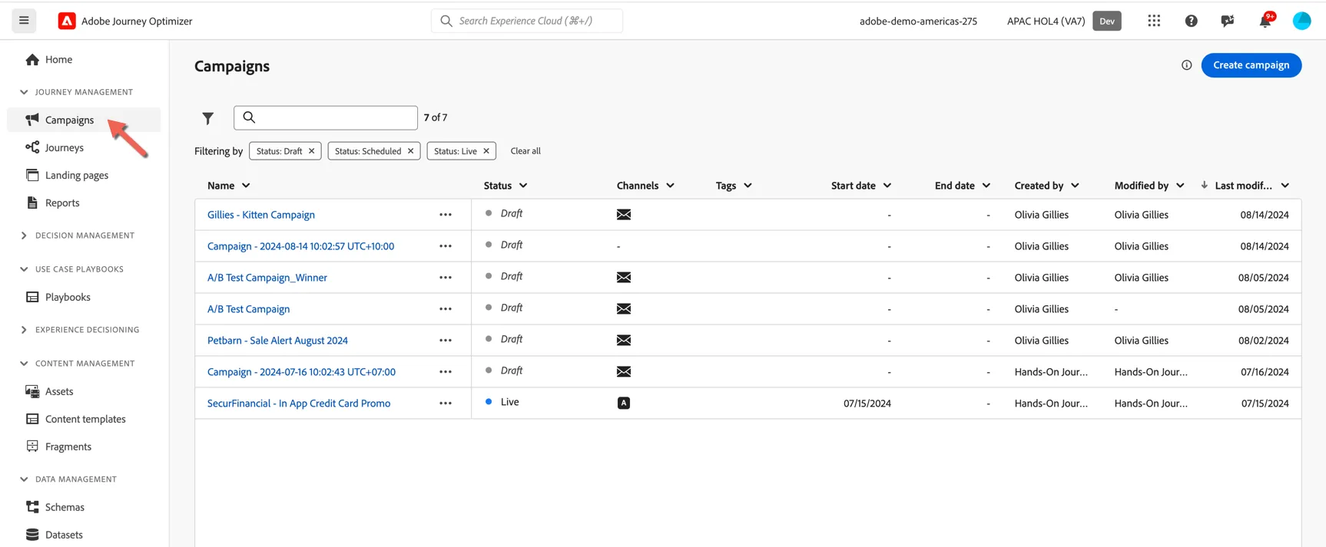Click the Dev sandbox badge
Screen dimensions: 1326x547
click(1107, 21)
